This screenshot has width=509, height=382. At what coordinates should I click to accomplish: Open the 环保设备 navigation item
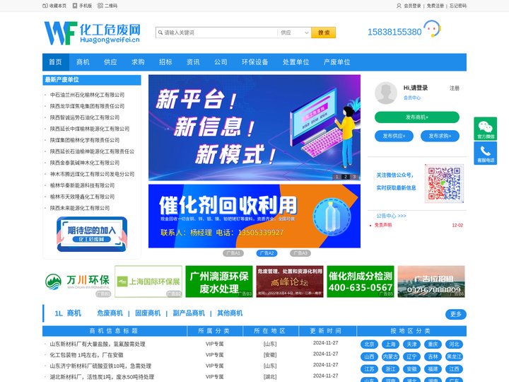tap(255, 62)
